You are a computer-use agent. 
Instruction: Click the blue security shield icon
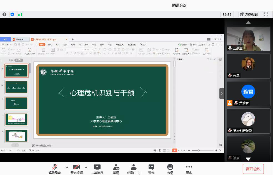[12, 14]
